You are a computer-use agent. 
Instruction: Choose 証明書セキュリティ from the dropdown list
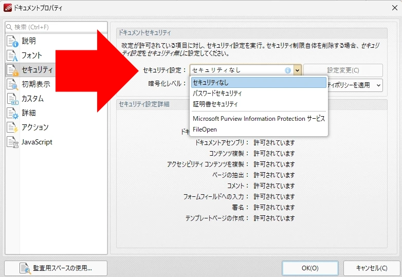click(259, 104)
